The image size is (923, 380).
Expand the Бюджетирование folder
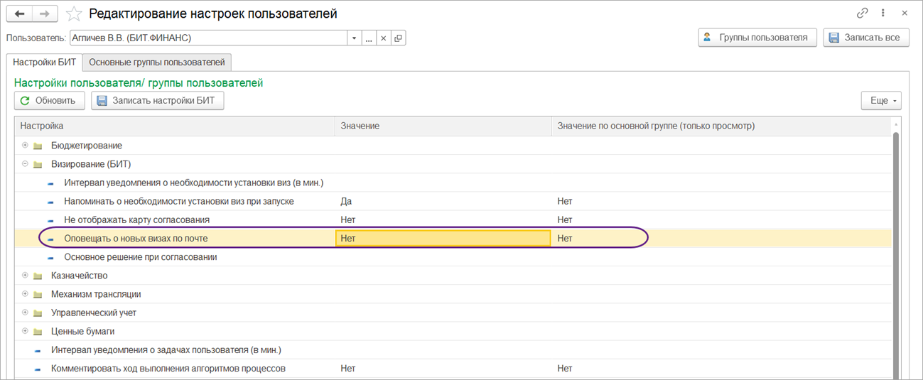pos(26,146)
